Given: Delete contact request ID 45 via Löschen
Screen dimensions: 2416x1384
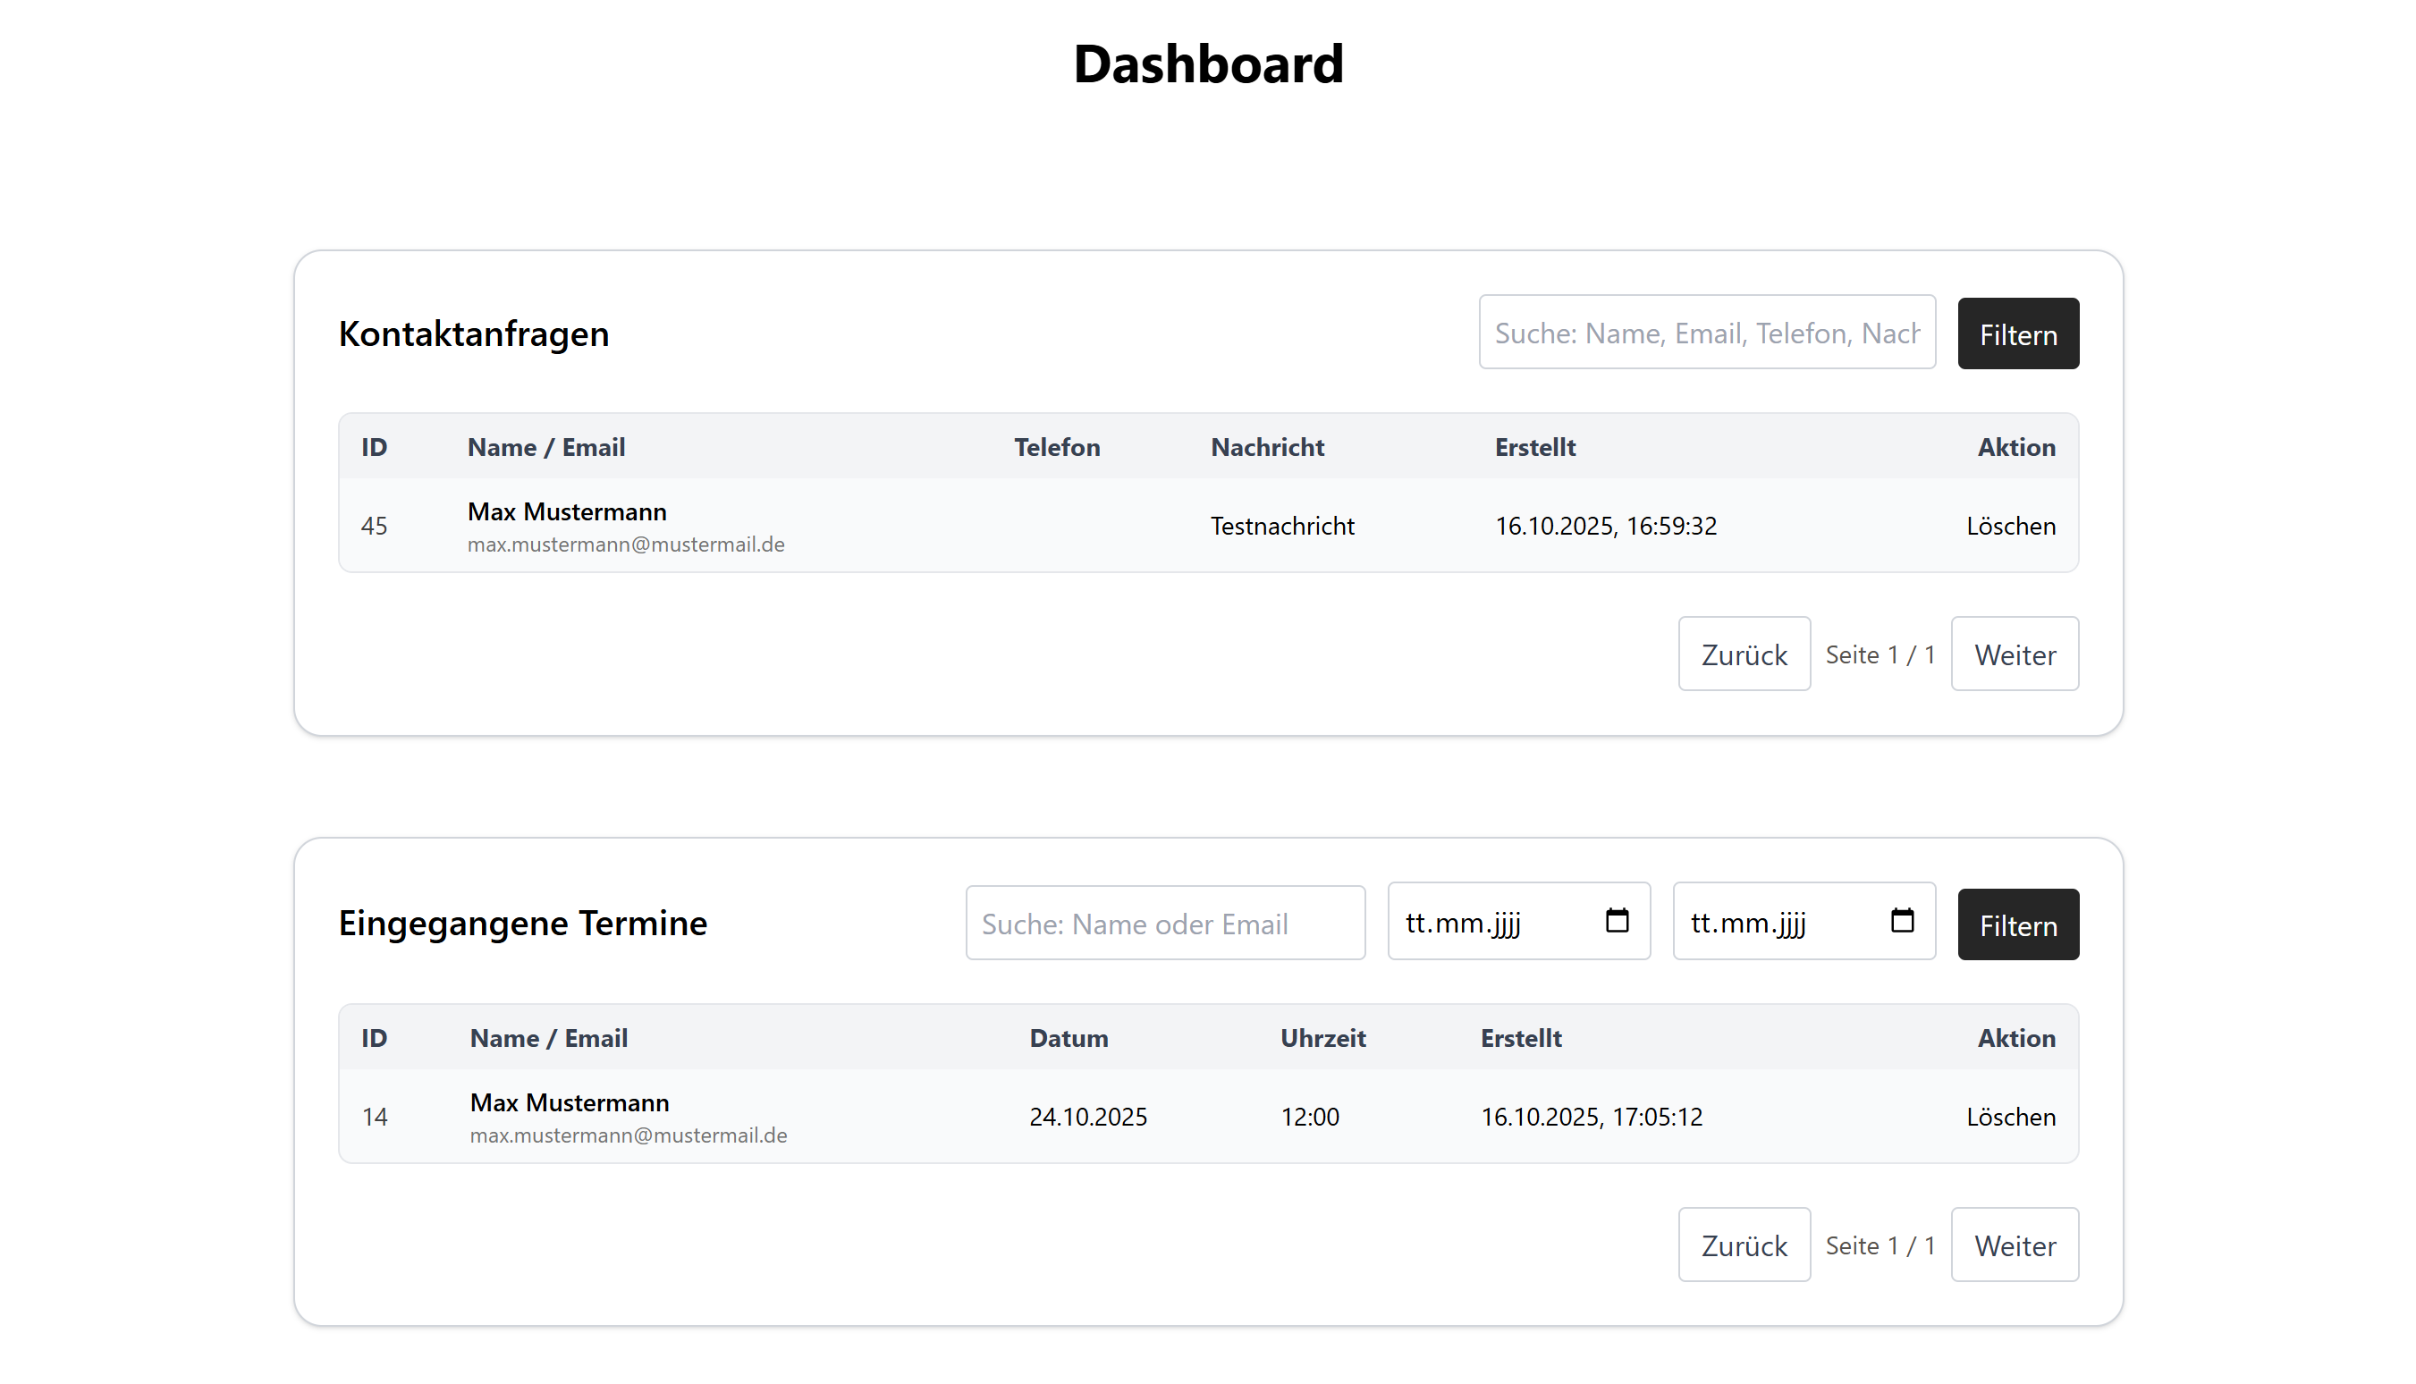Looking at the screenshot, I should pyautogui.click(x=2009, y=526).
